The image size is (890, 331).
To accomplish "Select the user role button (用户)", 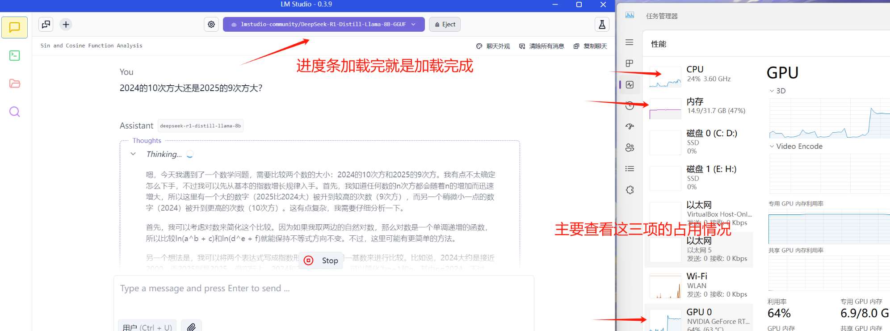I will (147, 327).
